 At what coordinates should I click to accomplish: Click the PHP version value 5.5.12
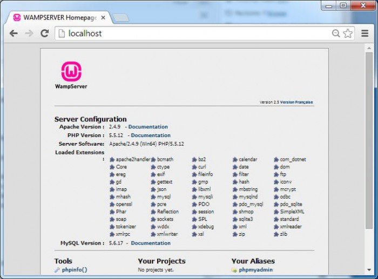[x=116, y=135]
